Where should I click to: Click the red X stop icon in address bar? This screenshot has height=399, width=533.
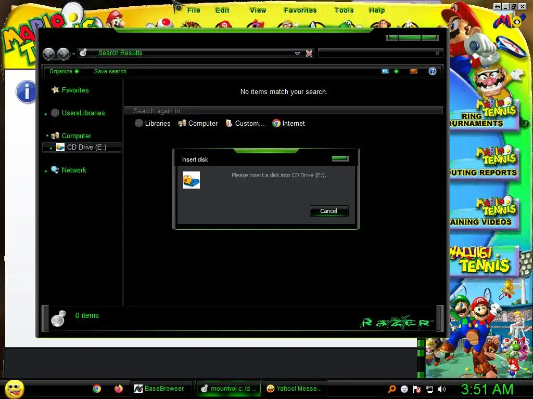click(x=309, y=54)
